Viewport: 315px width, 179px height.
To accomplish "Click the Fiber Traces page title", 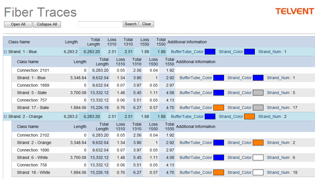I will [40, 12].
